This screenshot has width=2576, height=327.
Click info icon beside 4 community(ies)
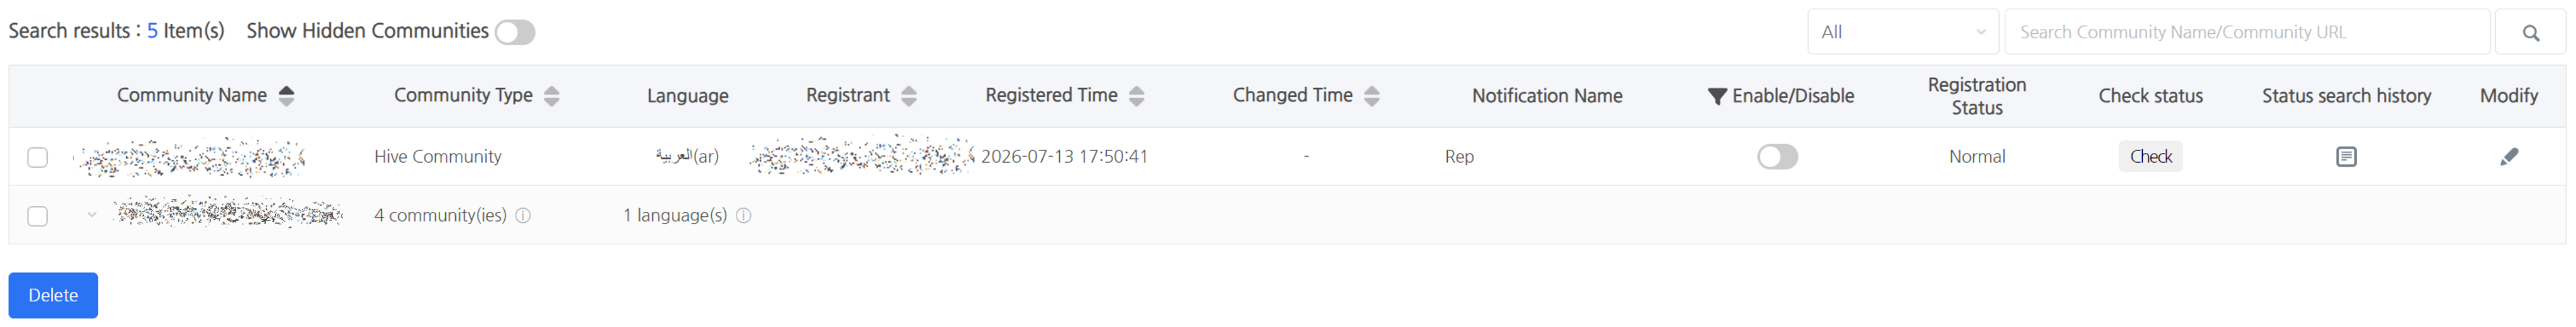pyautogui.click(x=522, y=215)
